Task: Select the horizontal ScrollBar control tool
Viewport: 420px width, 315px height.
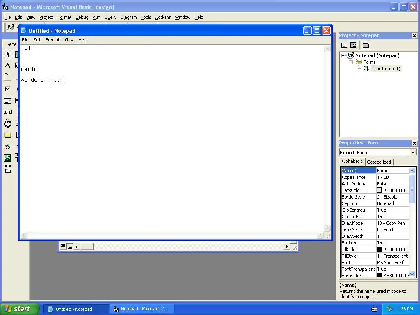Action: (7, 112)
